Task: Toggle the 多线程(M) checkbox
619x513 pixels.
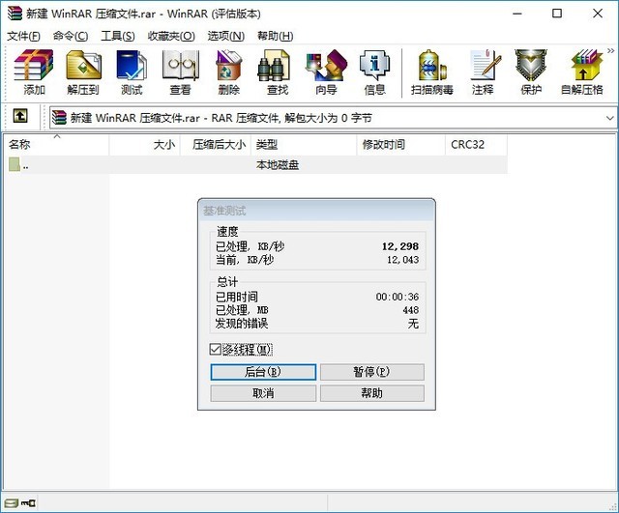Action: pyautogui.click(x=215, y=349)
